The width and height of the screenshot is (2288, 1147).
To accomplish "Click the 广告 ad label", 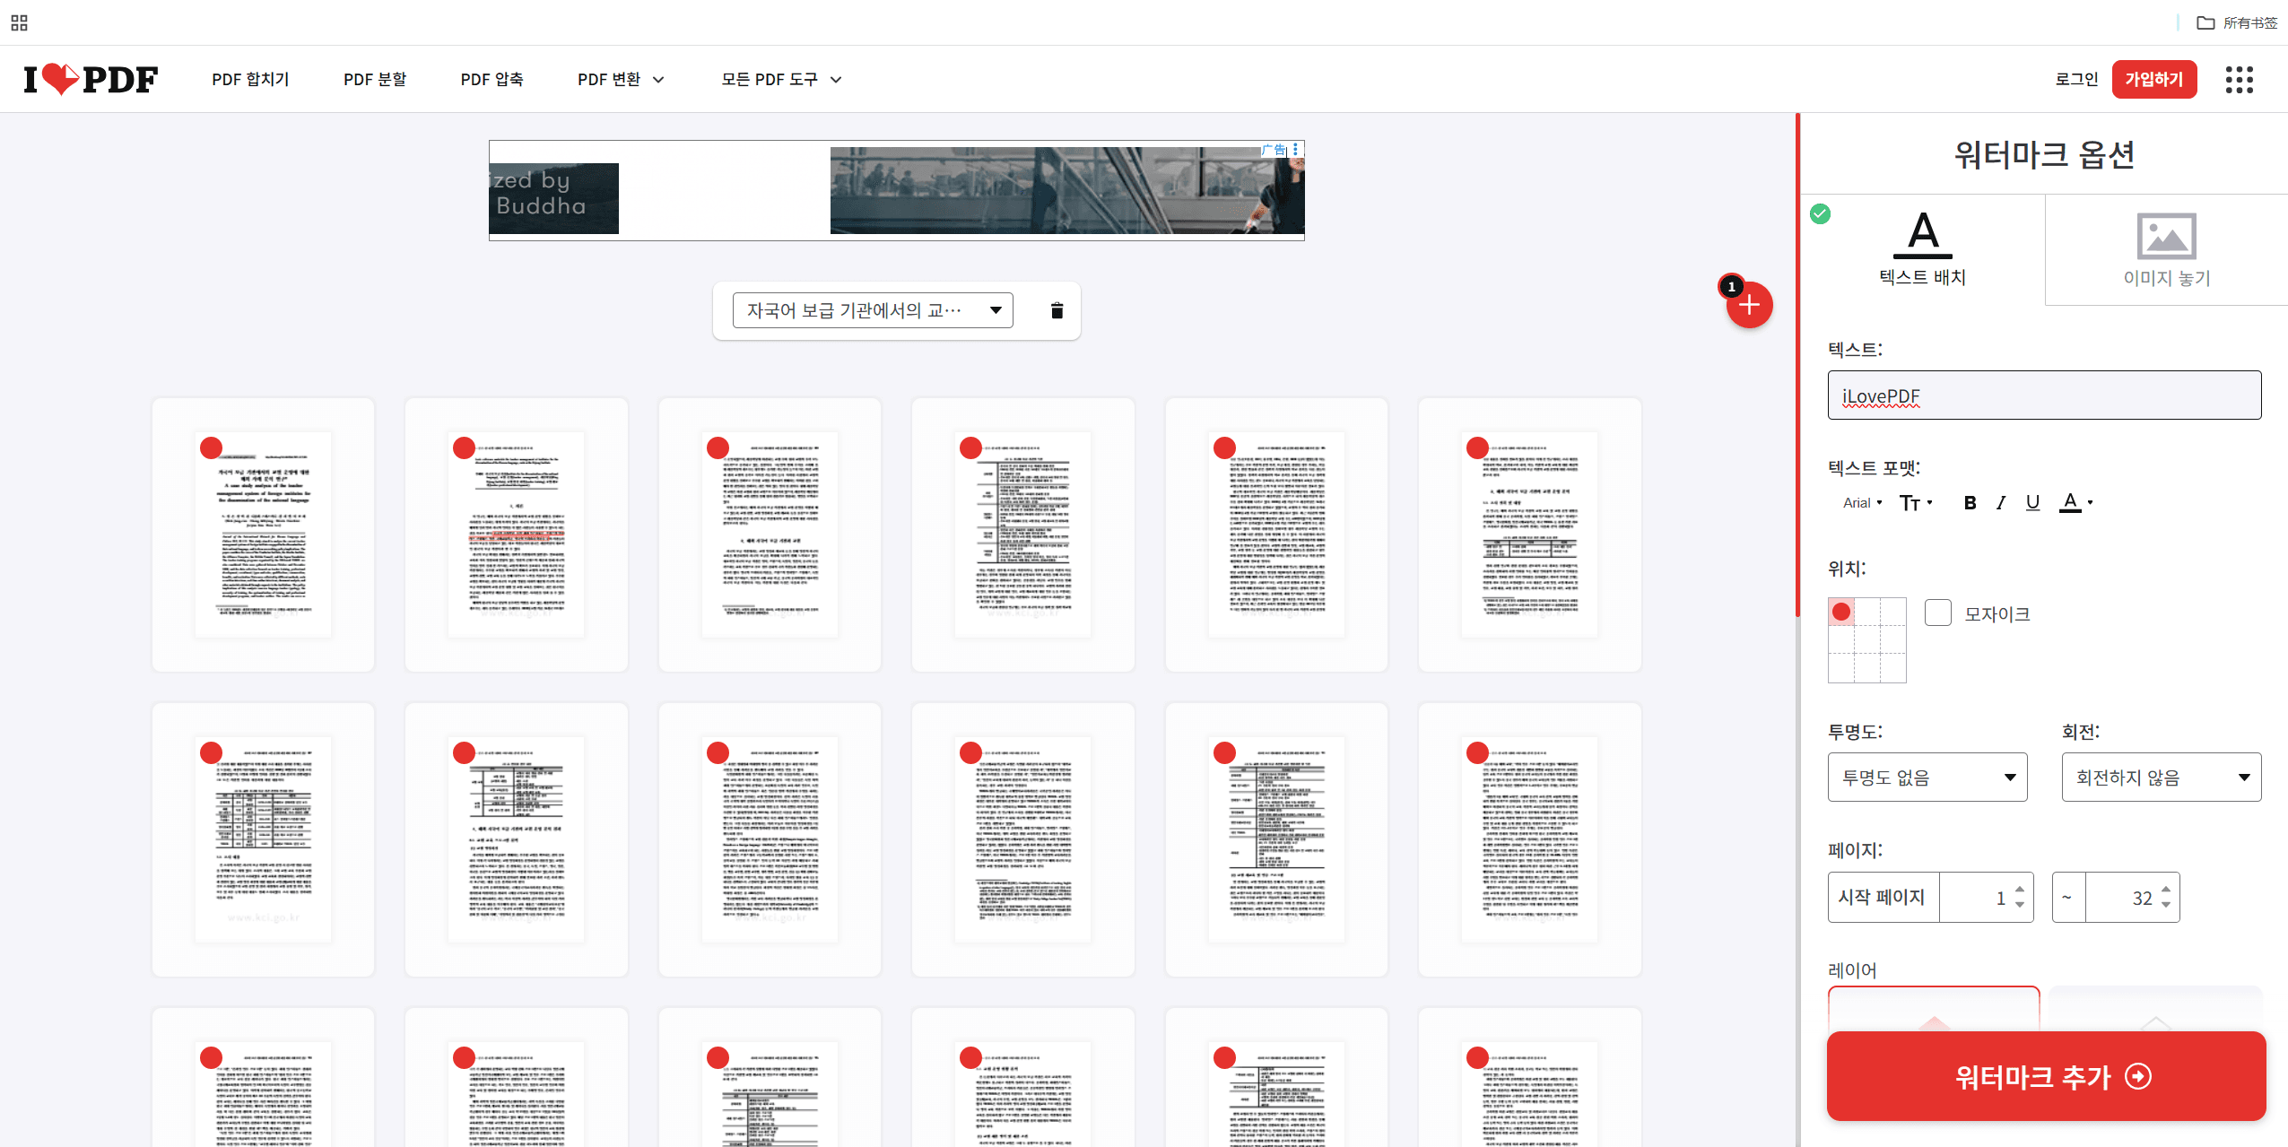I will [1274, 149].
